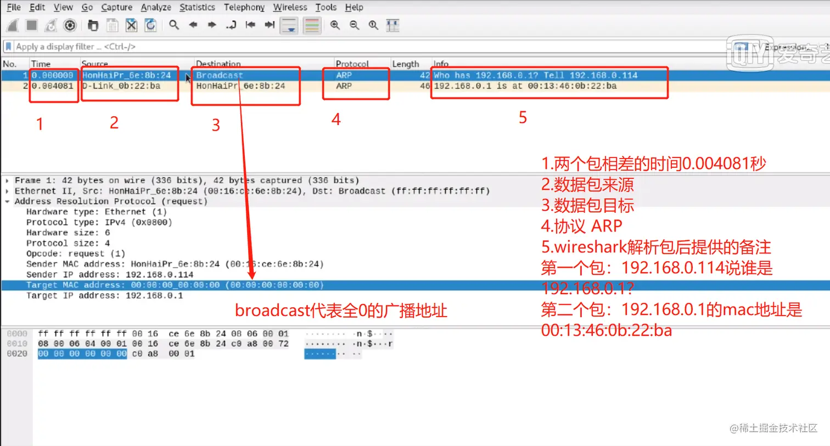Zoom in on packet text
The image size is (830, 446).
(x=335, y=25)
